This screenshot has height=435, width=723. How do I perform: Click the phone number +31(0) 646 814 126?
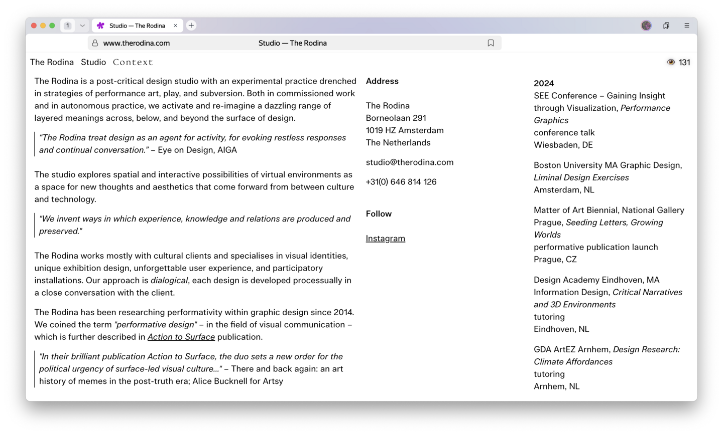point(401,182)
